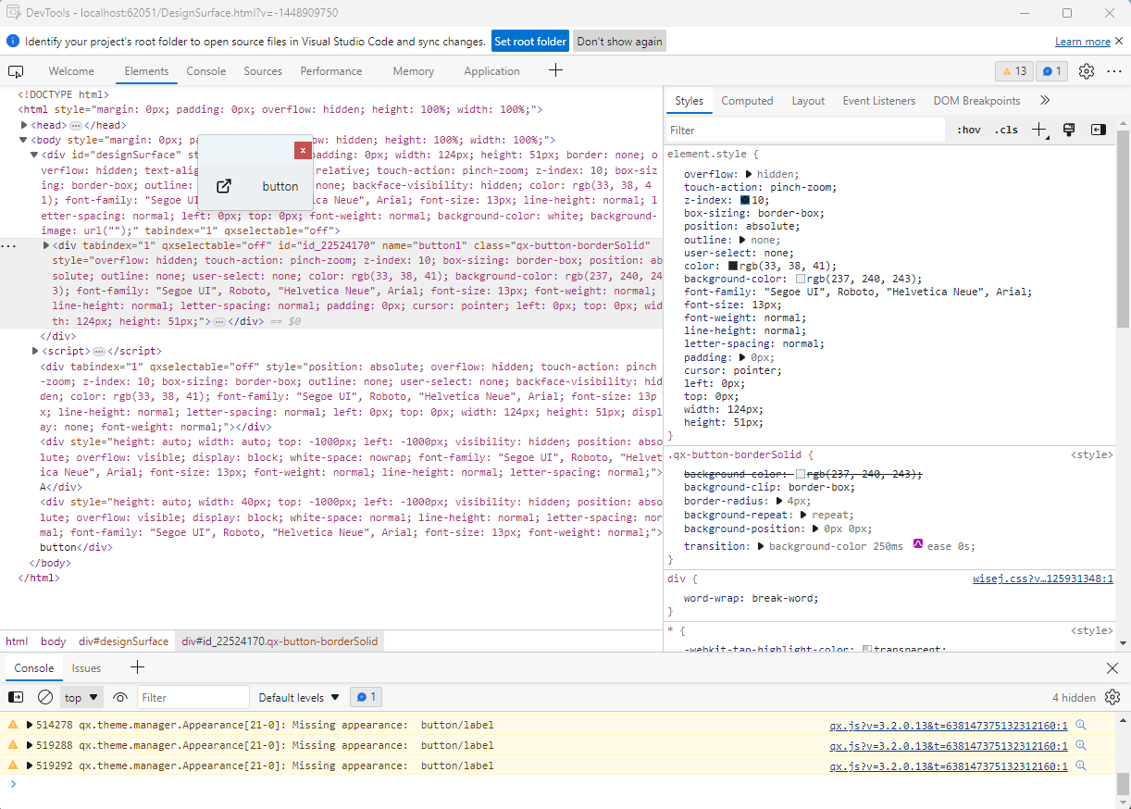The height and width of the screenshot is (809, 1131).
Task: Expand the selected id_22524170 div node
Action: 46,245
